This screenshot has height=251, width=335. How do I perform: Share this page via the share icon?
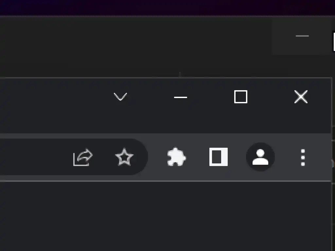pos(83,157)
